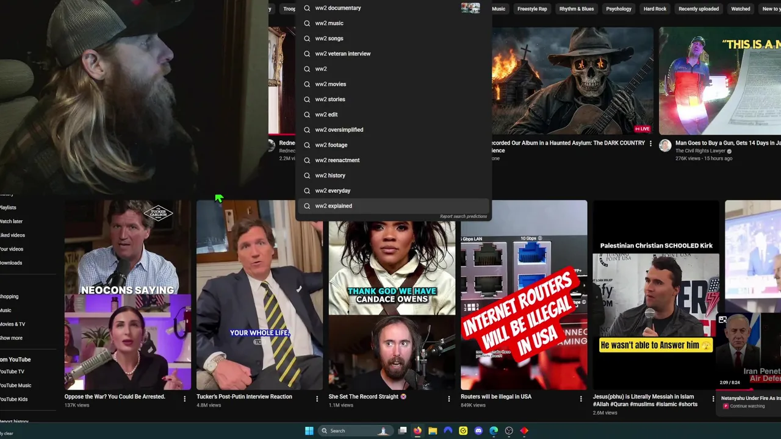Filter by Hard Rock chip
Image resolution: width=781 pixels, height=439 pixels.
pyautogui.click(x=655, y=9)
